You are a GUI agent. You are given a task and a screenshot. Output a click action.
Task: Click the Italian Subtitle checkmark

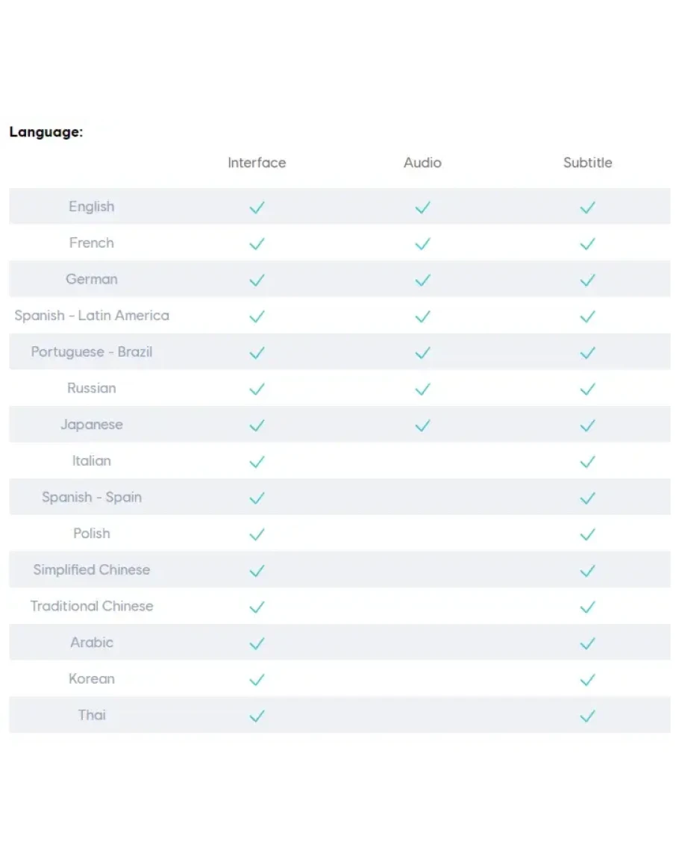(x=587, y=462)
